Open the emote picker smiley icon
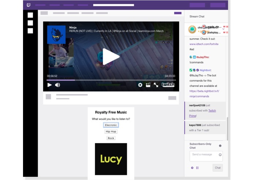254x180 pixels. tap(220, 154)
